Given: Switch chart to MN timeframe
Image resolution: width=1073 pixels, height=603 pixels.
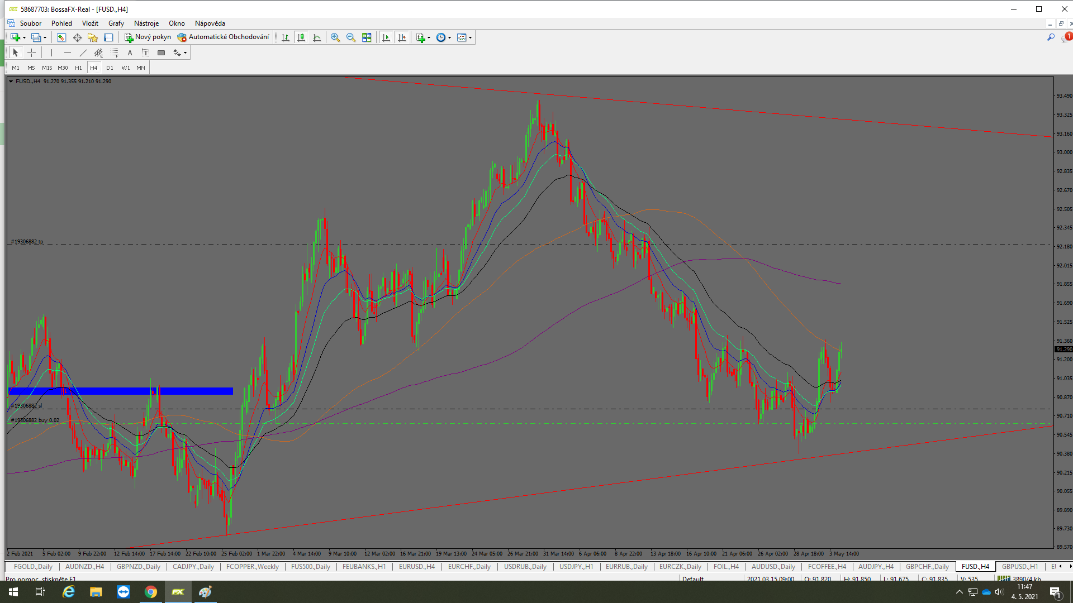Looking at the screenshot, I should pyautogui.click(x=141, y=68).
